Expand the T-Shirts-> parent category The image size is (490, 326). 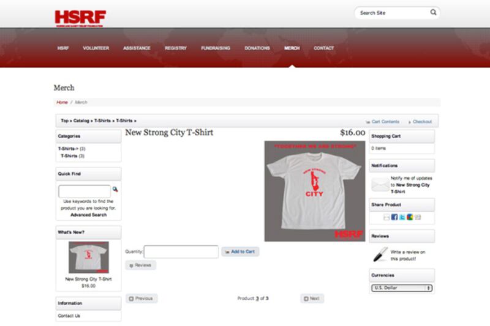[x=67, y=149]
